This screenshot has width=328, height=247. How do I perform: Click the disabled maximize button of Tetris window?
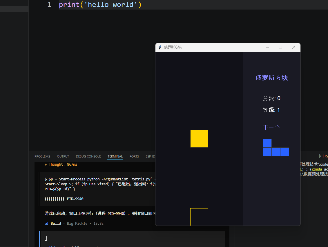click(x=280, y=47)
